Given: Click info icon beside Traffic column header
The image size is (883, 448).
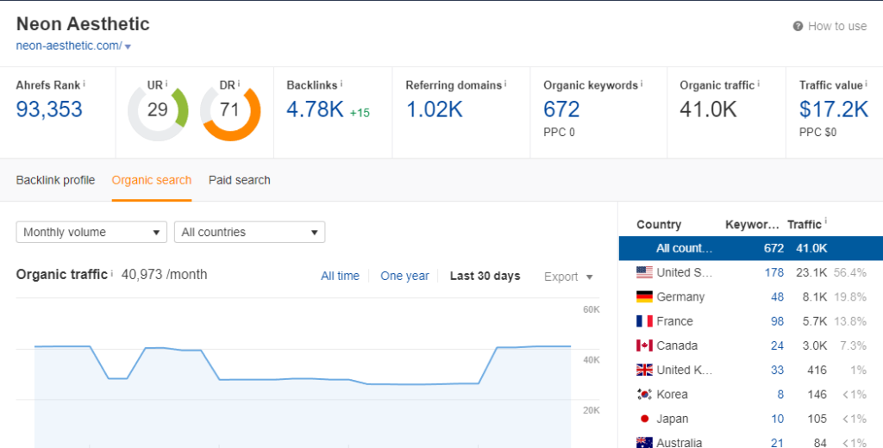Looking at the screenshot, I should click(825, 221).
